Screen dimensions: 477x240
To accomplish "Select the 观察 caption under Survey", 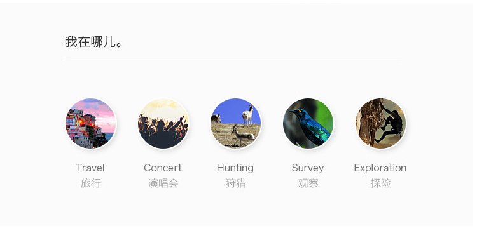I will [308, 183].
